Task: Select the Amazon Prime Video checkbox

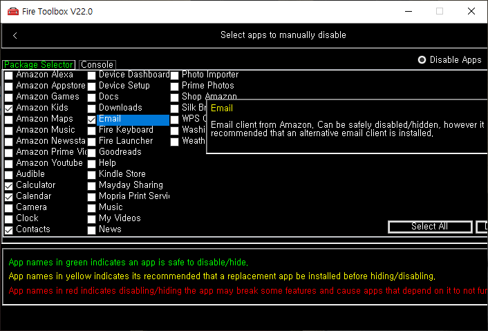Action: [9, 153]
